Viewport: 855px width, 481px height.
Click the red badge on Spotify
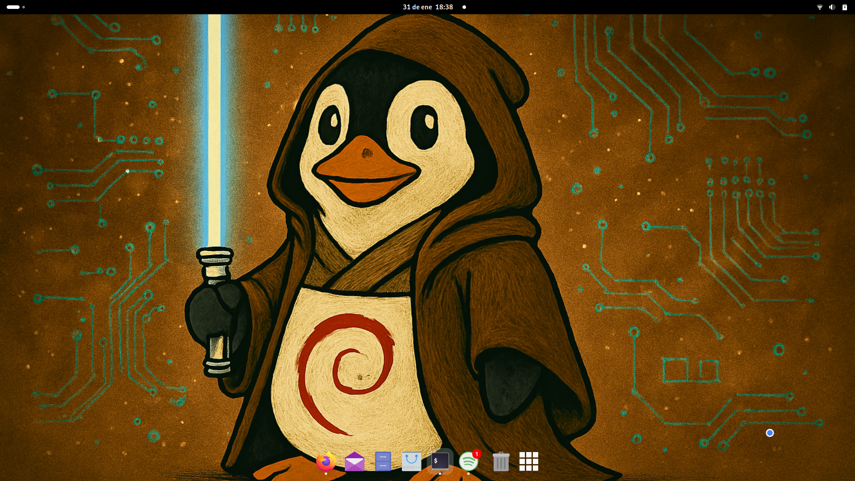tap(476, 454)
